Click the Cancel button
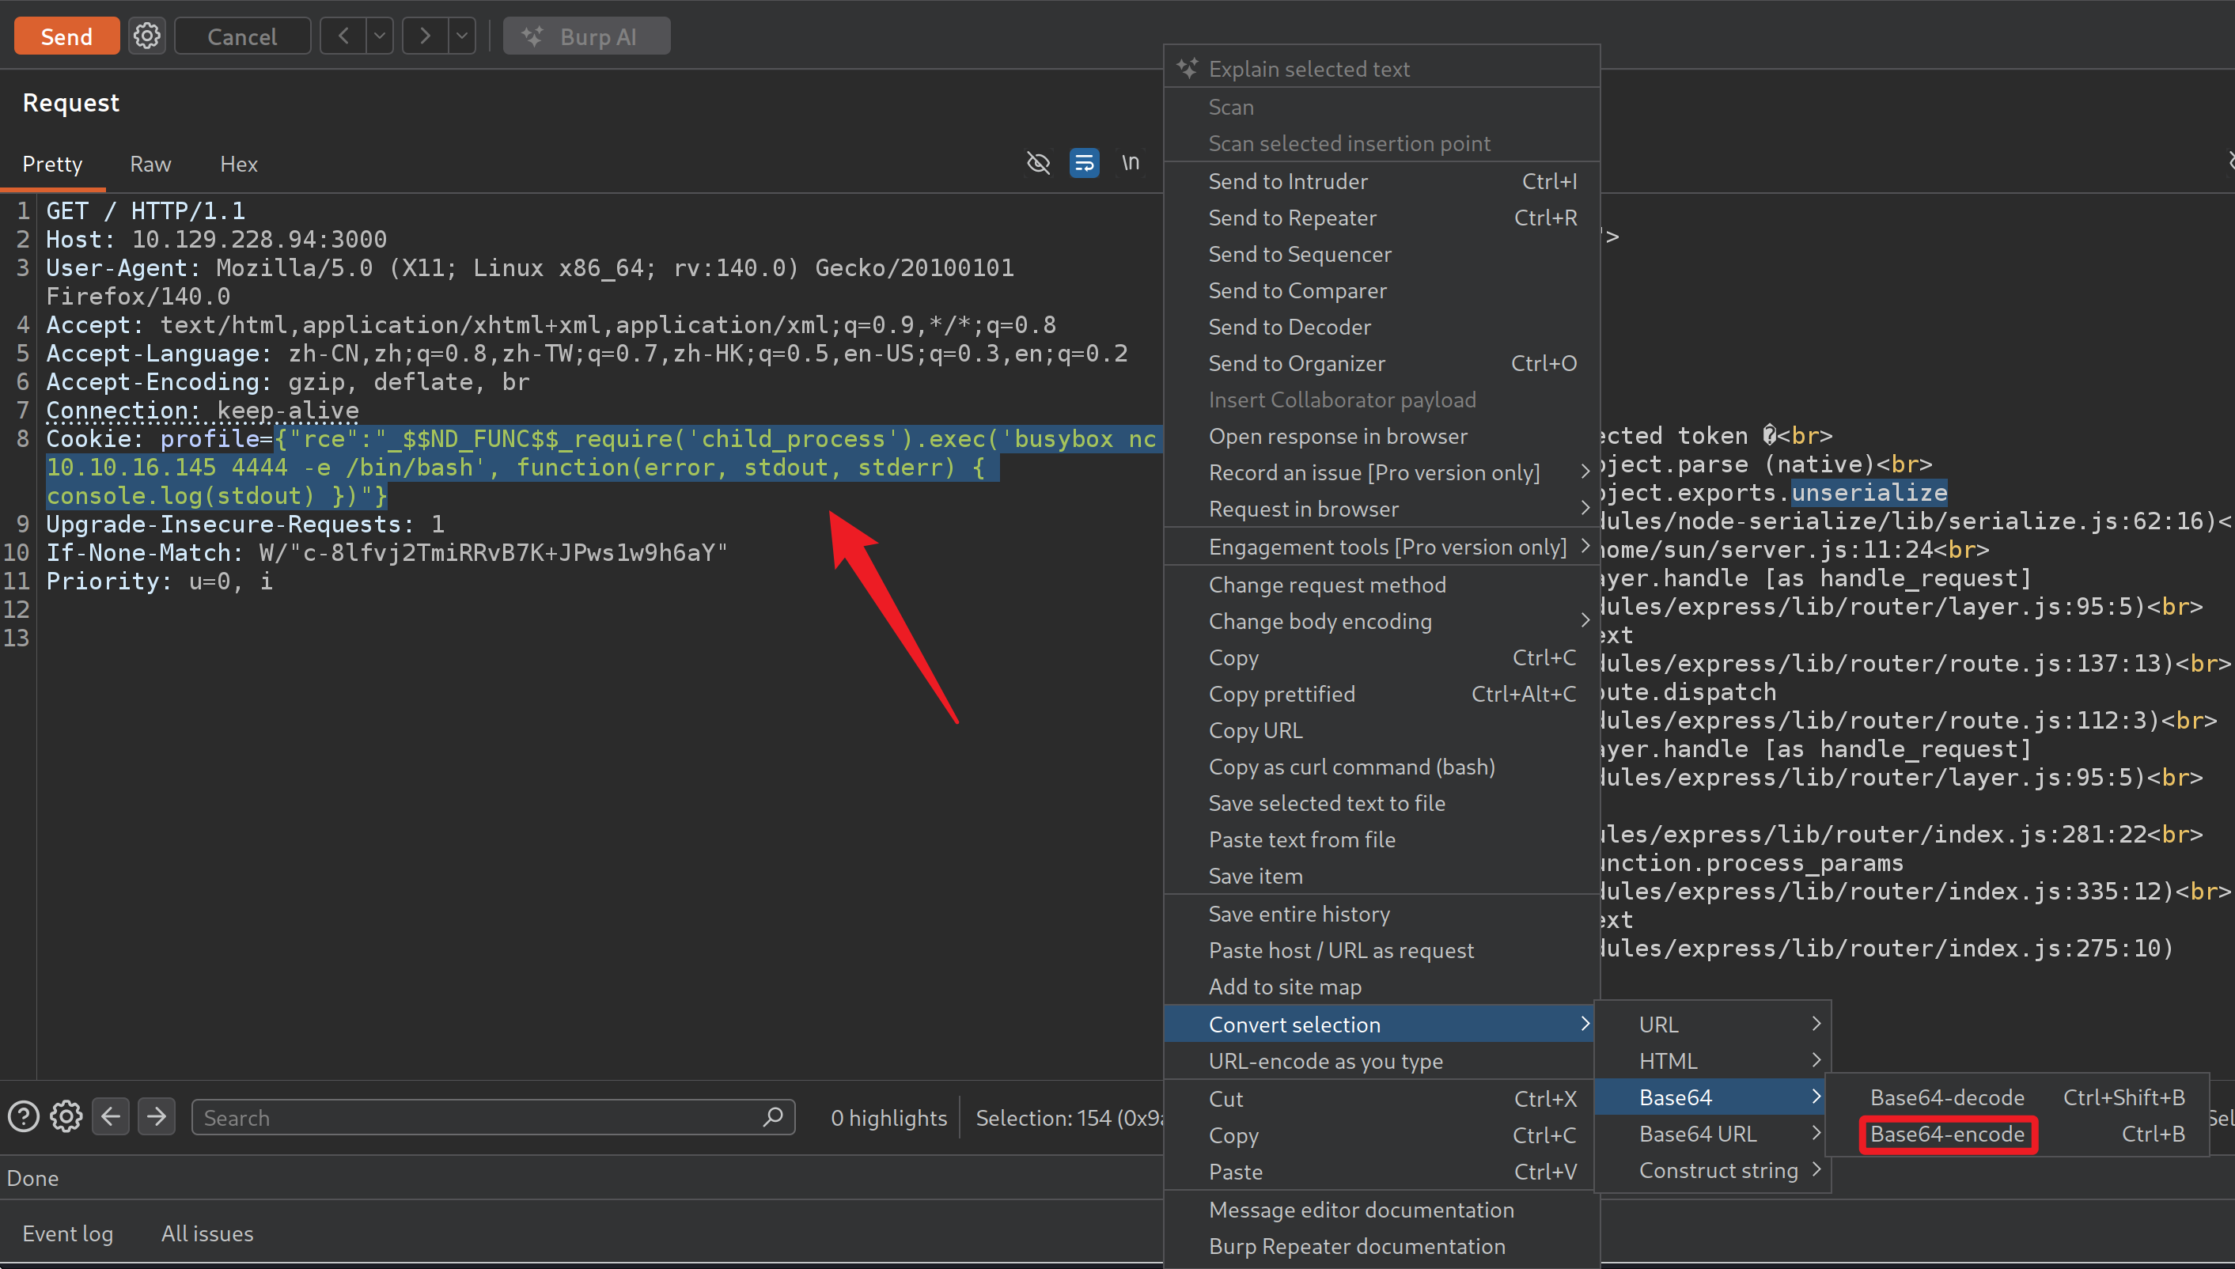Image resolution: width=2235 pixels, height=1269 pixels. coord(241,36)
